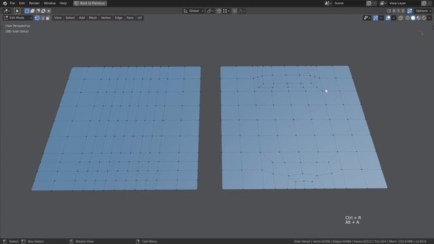Open the viewport Select menu
This screenshot has height=244, width=434.
click(70, 18)
